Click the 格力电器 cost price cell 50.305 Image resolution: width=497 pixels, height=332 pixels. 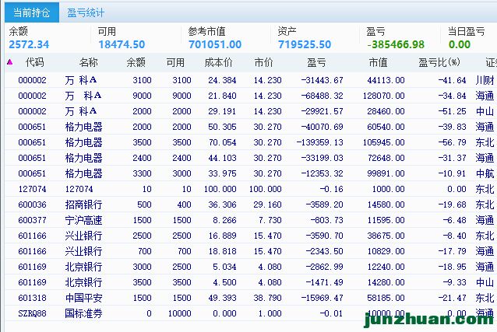[x=222, y=127]
